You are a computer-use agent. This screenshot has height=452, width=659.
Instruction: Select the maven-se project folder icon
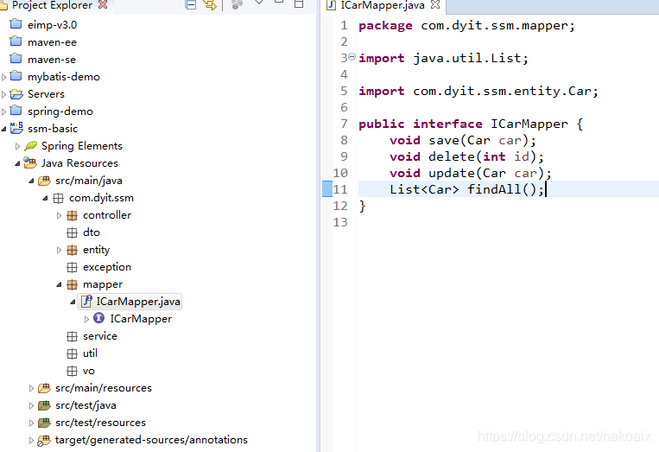(16, 59)
